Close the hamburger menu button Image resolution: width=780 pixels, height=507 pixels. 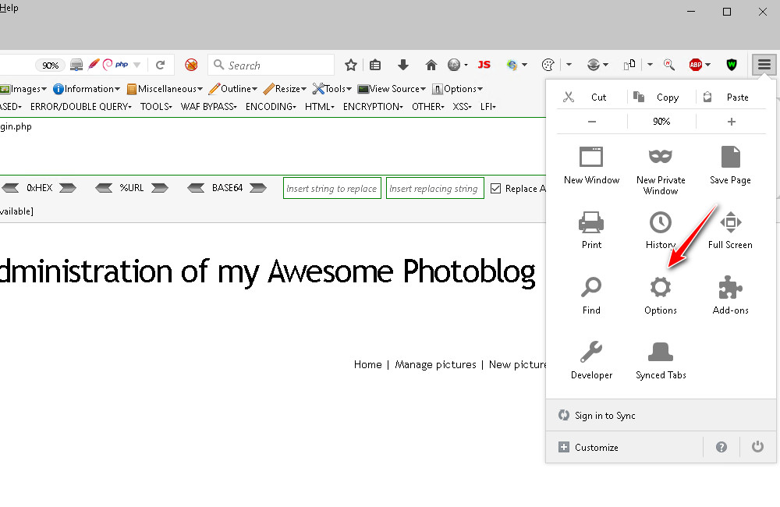(764, 65)
